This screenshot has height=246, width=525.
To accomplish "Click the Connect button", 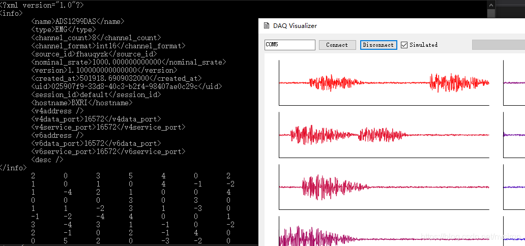I will (x=337, y=45).
